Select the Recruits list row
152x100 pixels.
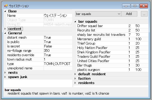tap(112, 30)
